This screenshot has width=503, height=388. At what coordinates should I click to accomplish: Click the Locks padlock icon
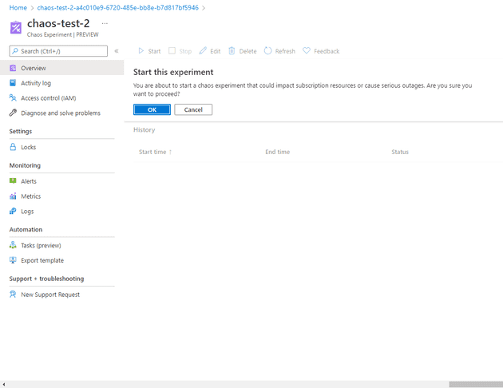[x=13, y=147]
